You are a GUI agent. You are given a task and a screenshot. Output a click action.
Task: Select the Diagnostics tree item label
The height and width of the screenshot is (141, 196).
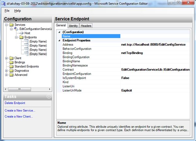coord(22,70)
